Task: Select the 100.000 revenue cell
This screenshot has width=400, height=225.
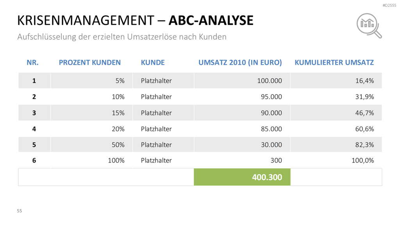Action: tap(242, 80)
